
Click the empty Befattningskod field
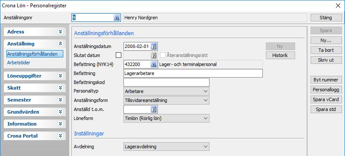[166, 82]
